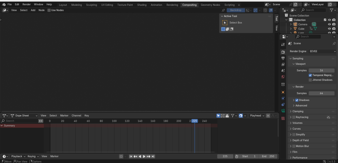Uncheck the Shadows checkbox
Image resolution: width=338 pixels, height=163 pixels.
click(297, 100)
